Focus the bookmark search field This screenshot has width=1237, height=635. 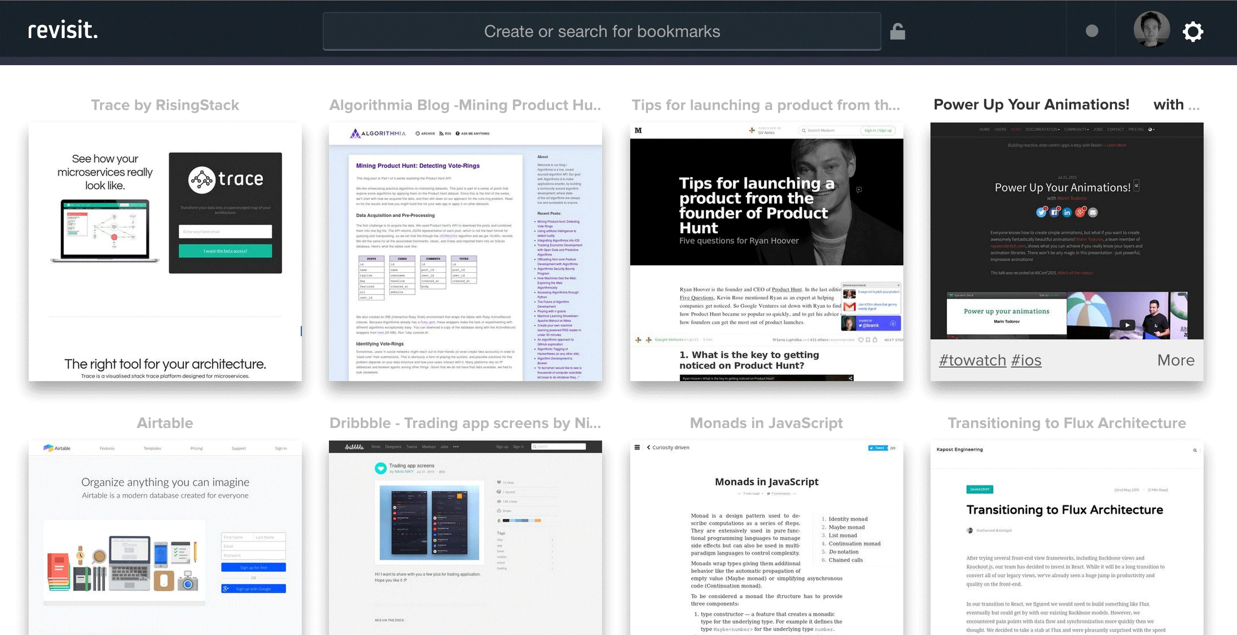[602, 31]
